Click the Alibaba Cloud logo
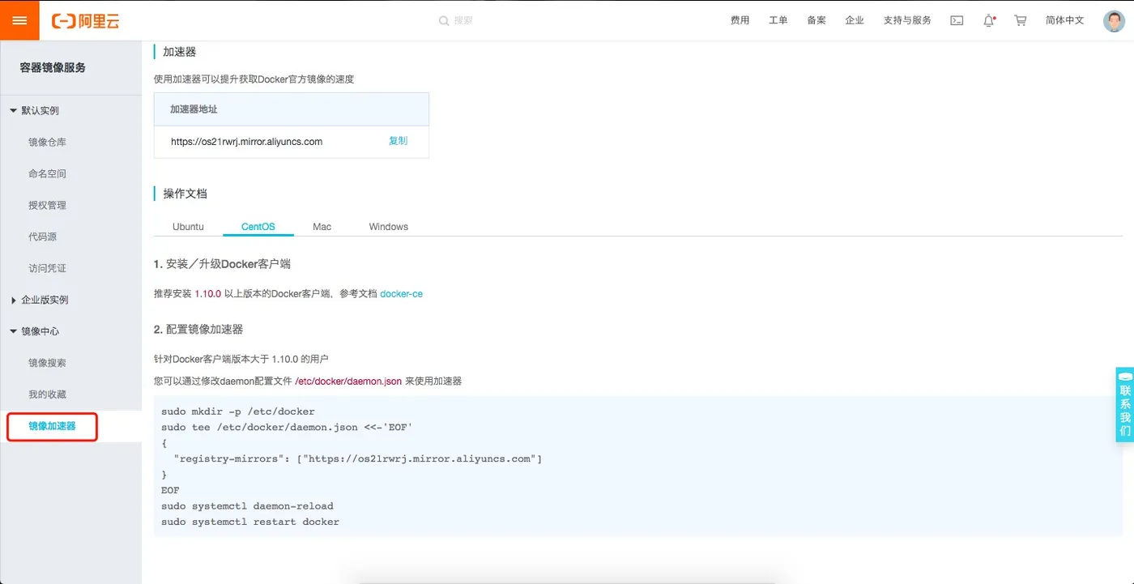 tap(85, 21)
